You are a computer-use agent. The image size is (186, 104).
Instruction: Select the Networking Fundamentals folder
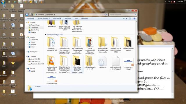click(x=77, y=46)
